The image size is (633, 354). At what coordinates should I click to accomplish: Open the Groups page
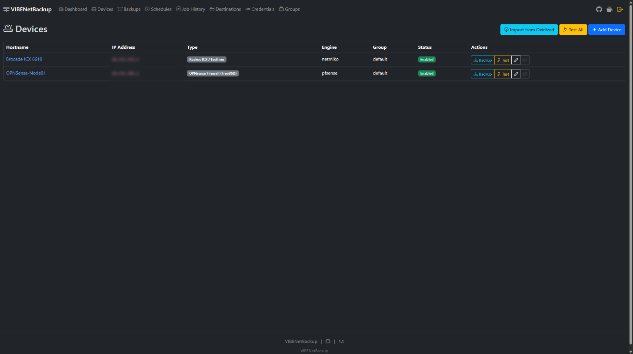click(x=289, y=9)
